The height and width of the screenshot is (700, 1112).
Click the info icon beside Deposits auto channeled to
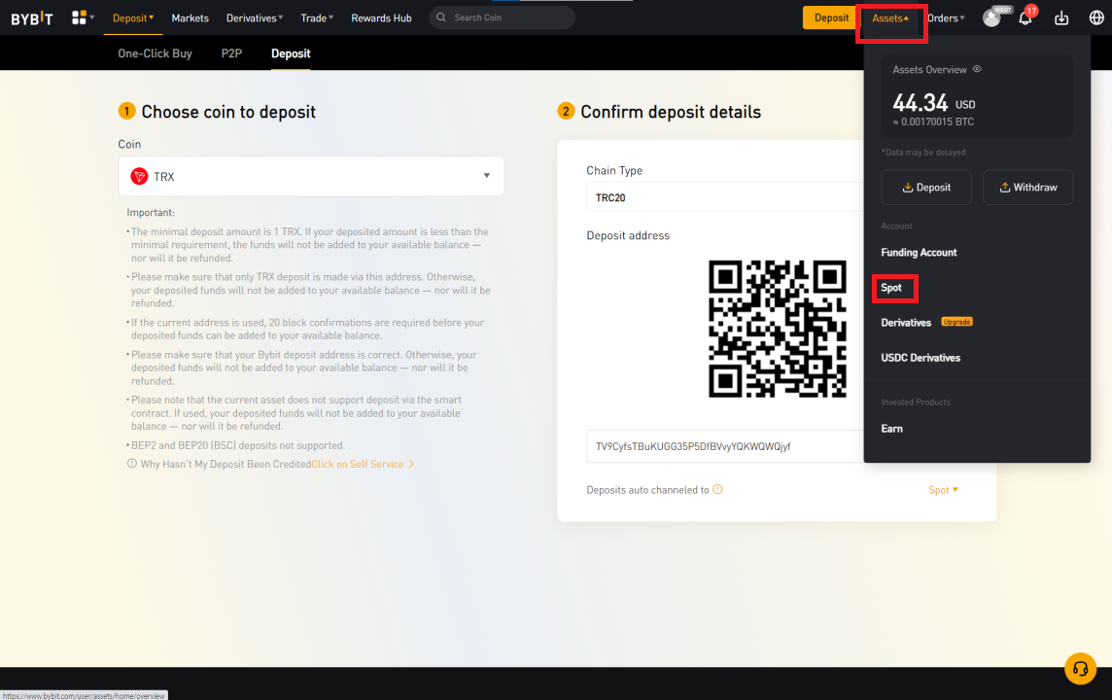coord(717,489)
